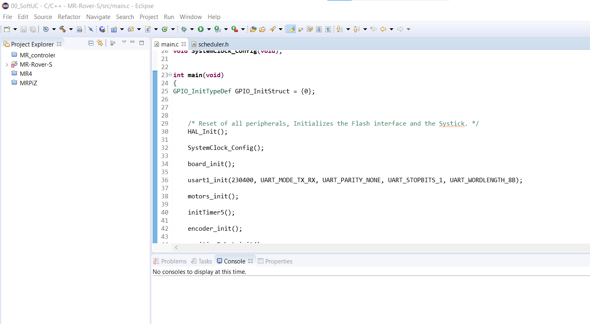Maximize the Project Explorer panel
Image resolution: width=590 pixels, height=324 pixels.
point(142,42)
